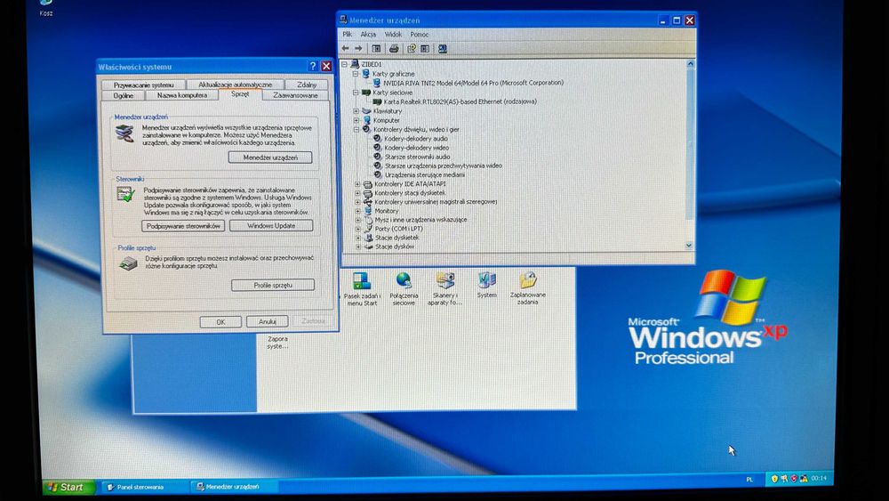Click Podpisywanie sterowników button
This screenshot has width=889, height=501.
coord(183,226)
